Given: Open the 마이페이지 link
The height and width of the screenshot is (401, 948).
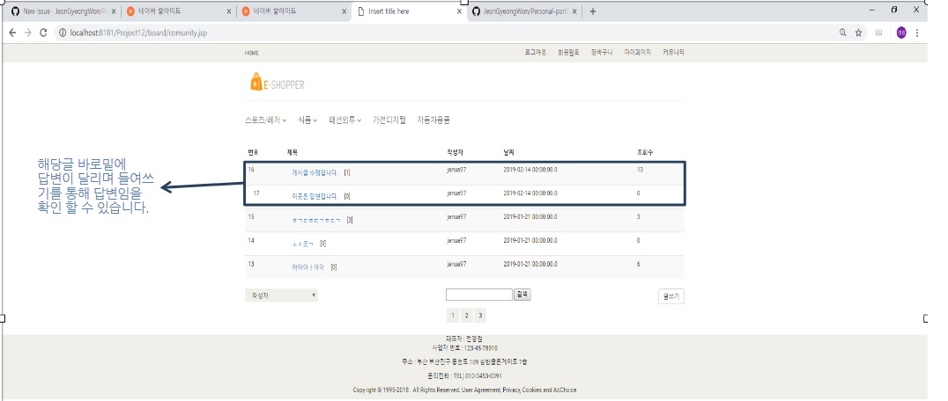Looking at the screenshot, I should tap(637, 53).
